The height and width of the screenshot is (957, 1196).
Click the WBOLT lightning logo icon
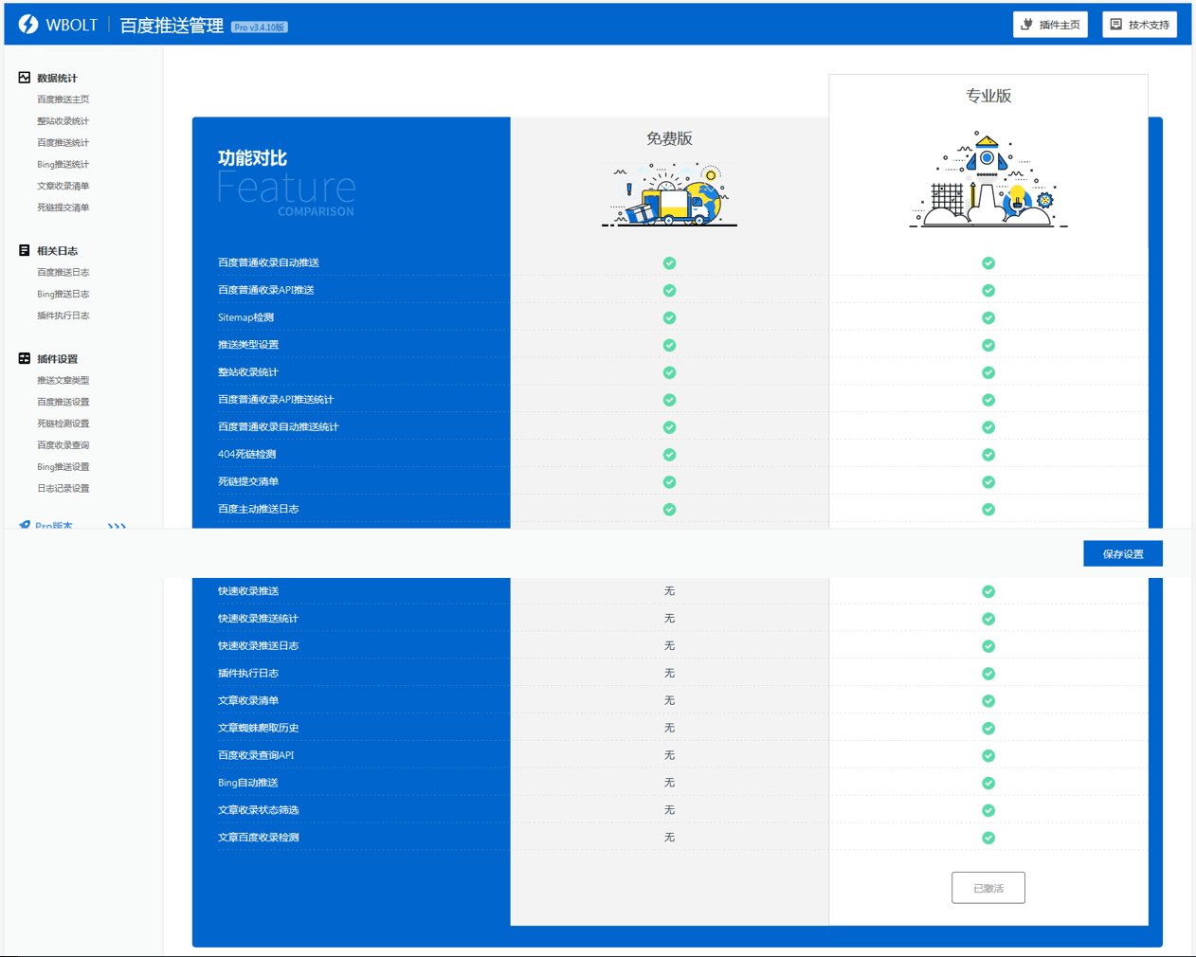(x=28, y=25)
